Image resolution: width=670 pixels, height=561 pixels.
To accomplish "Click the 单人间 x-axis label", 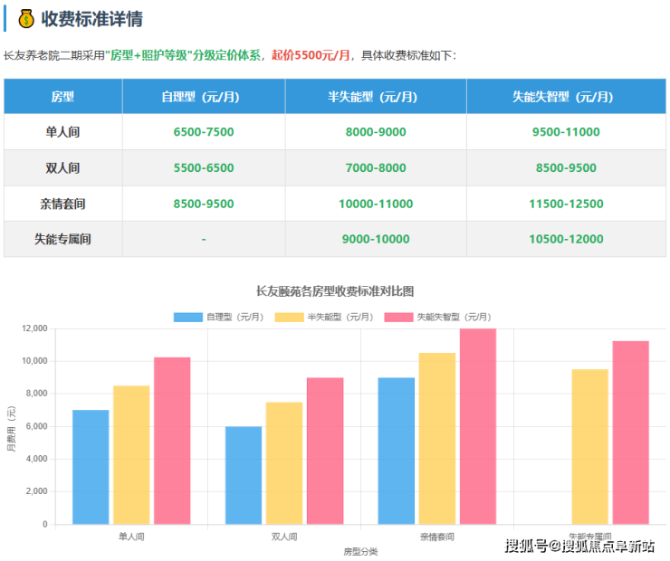I will tap(131, 537).
